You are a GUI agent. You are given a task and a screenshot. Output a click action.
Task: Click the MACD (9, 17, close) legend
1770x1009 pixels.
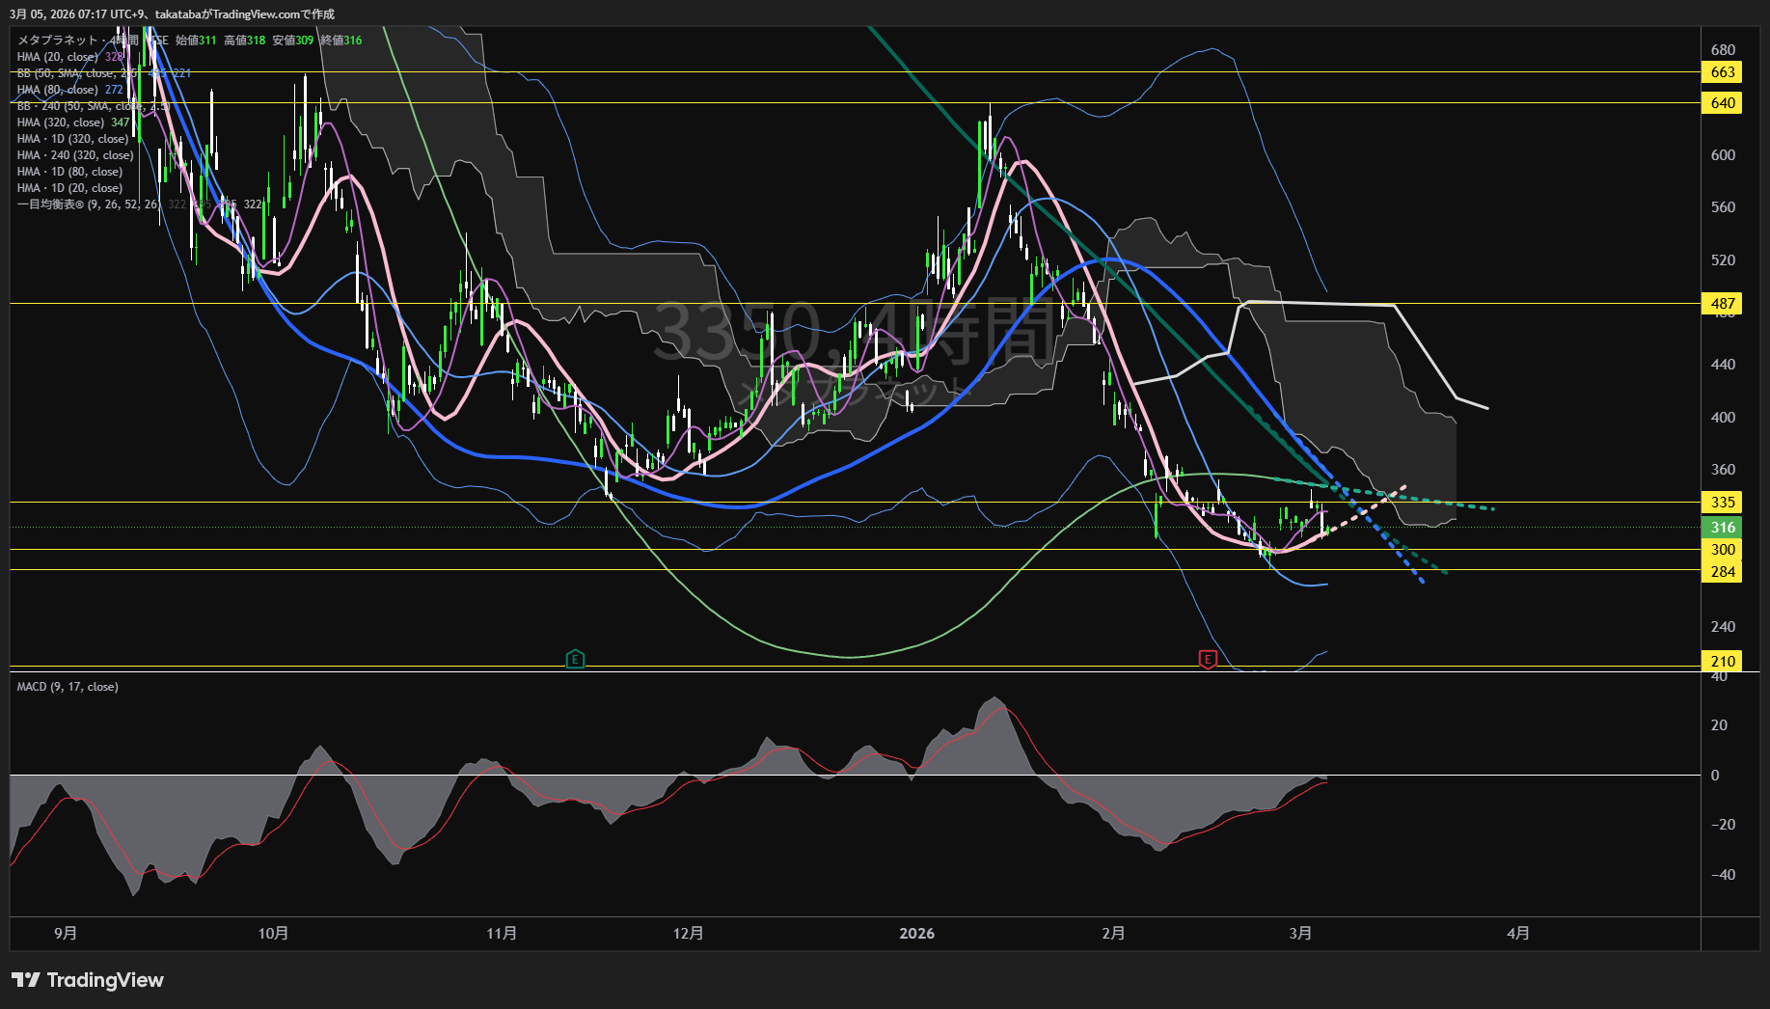[68, 687]
